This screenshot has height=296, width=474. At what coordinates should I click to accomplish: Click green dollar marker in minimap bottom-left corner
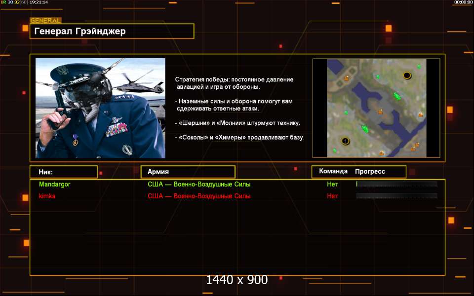coord(334,150)
